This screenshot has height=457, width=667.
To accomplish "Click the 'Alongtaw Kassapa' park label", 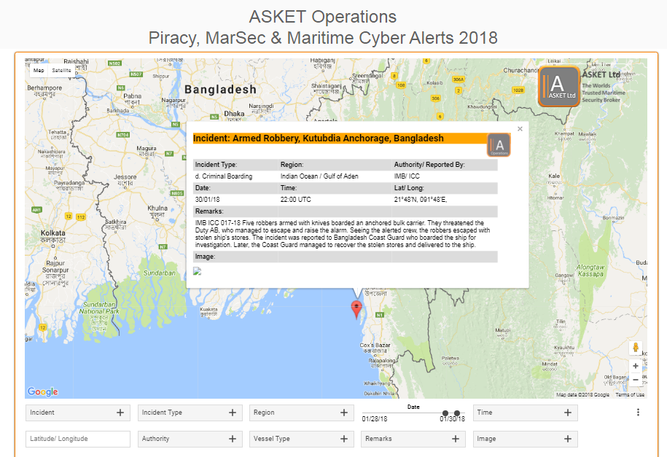I will (x=590, y=270).
